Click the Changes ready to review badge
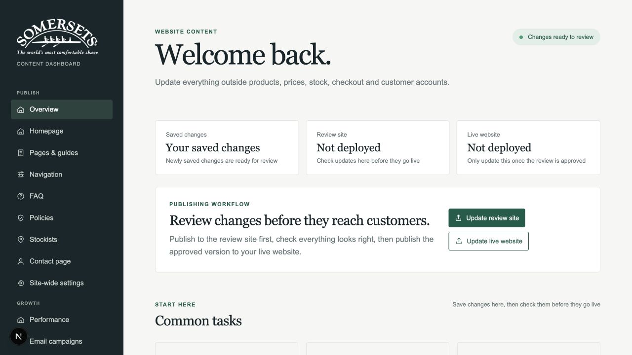The width and height of the screenshot is (632, 355). (556, 37)
